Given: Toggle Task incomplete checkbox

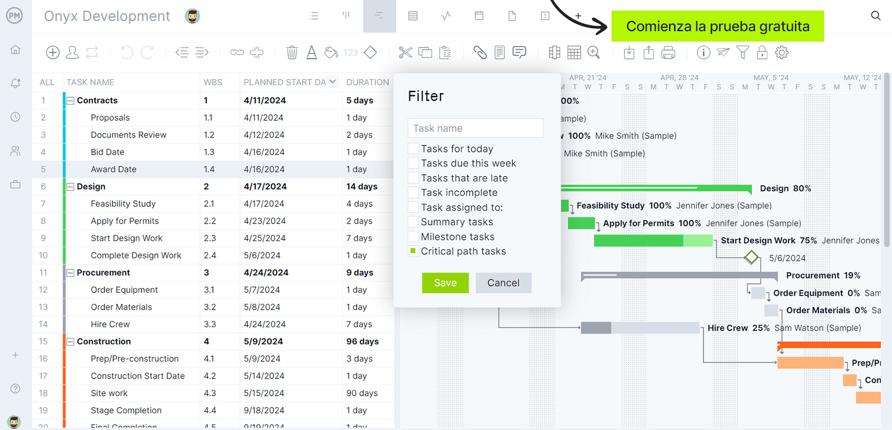Looking at the screenshot, I should pyautogui.click(x=413, y=192).
